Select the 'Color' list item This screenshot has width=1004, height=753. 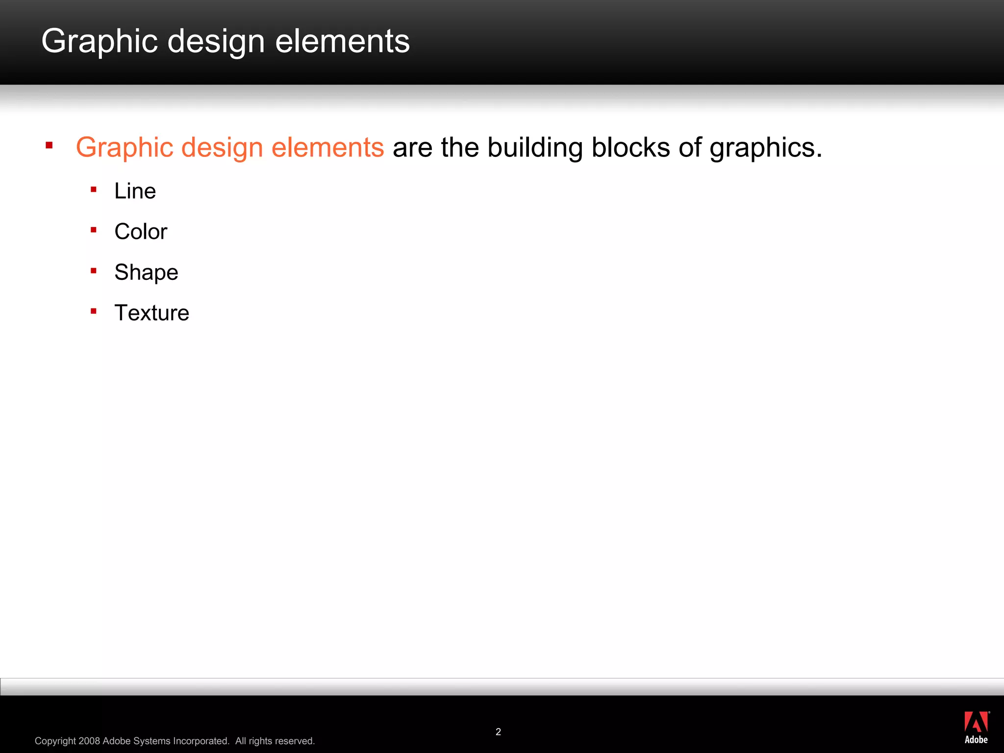[x=141, y=232]
